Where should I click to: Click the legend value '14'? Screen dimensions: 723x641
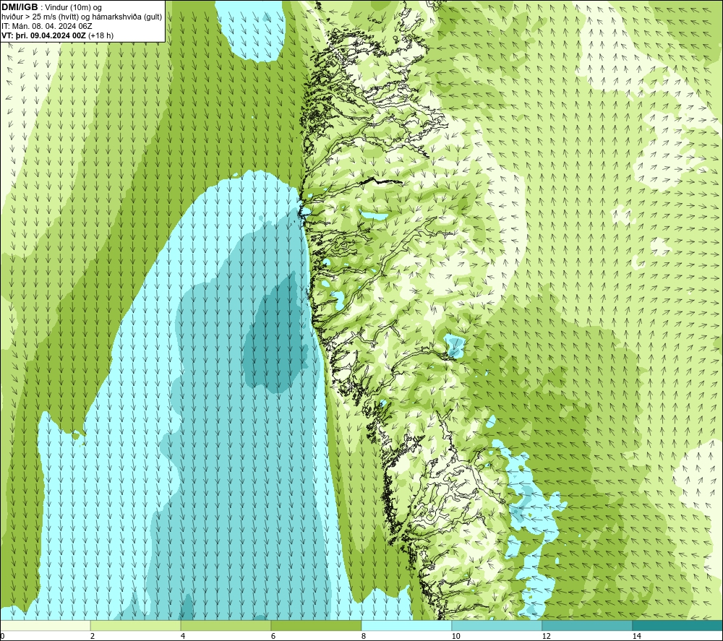[636, 636]
